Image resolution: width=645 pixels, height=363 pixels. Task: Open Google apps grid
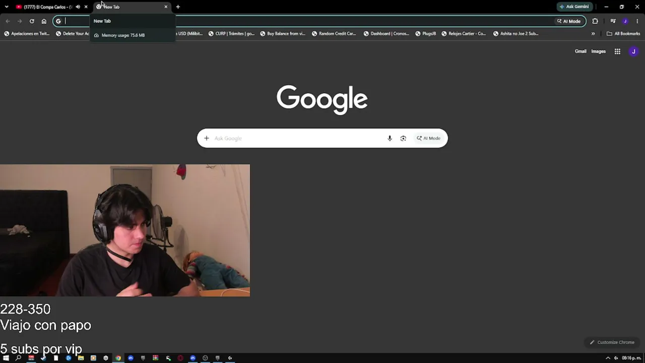click(617, 51)
